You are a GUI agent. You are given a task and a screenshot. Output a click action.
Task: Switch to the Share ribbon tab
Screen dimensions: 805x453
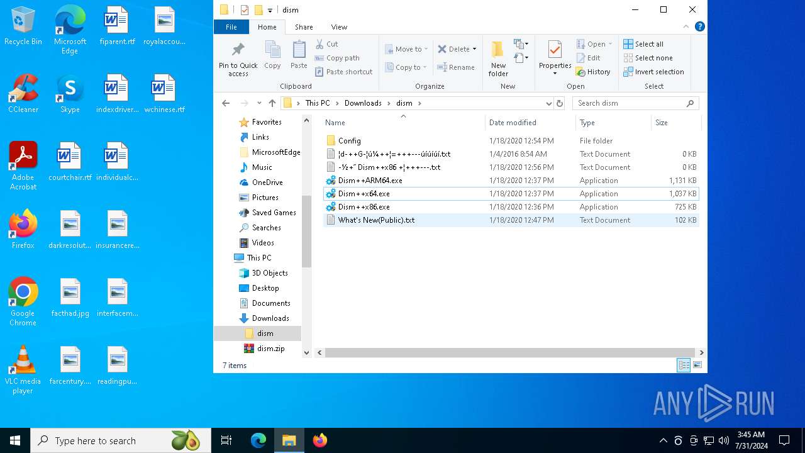304,27
